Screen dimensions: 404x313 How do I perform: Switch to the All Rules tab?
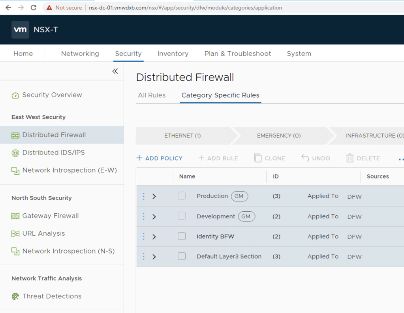point(152,95)
